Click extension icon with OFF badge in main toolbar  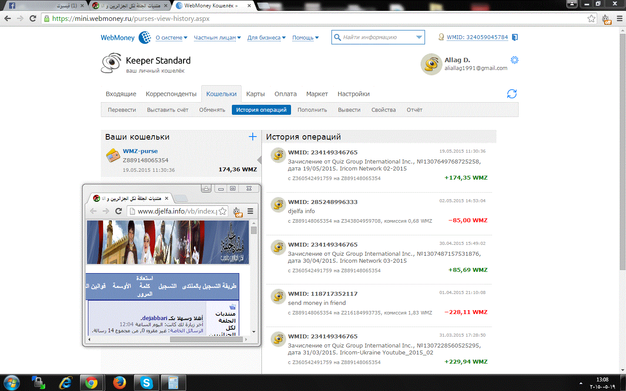pyautogui.click(x=606, y=19)
